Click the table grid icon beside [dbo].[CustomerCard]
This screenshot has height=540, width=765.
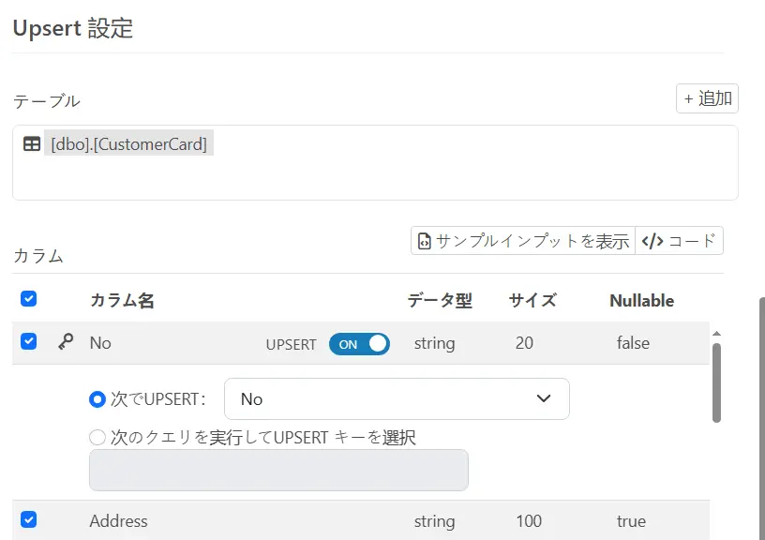[x=32, y=143]
